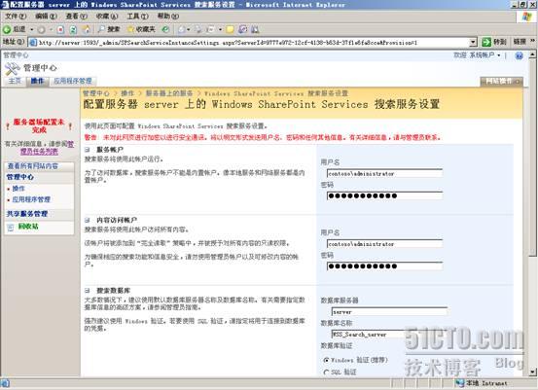Viewport: 538px width, 390px height.
Task: Open the 收藏夹 favorites toolbar button
Action: click(141, 29)
